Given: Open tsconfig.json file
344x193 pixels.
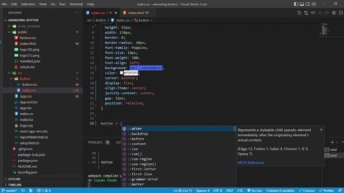Looking at the screenshot, I should point(27,172).
